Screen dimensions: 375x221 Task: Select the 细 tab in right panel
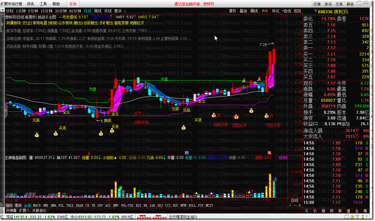(323, 211)
